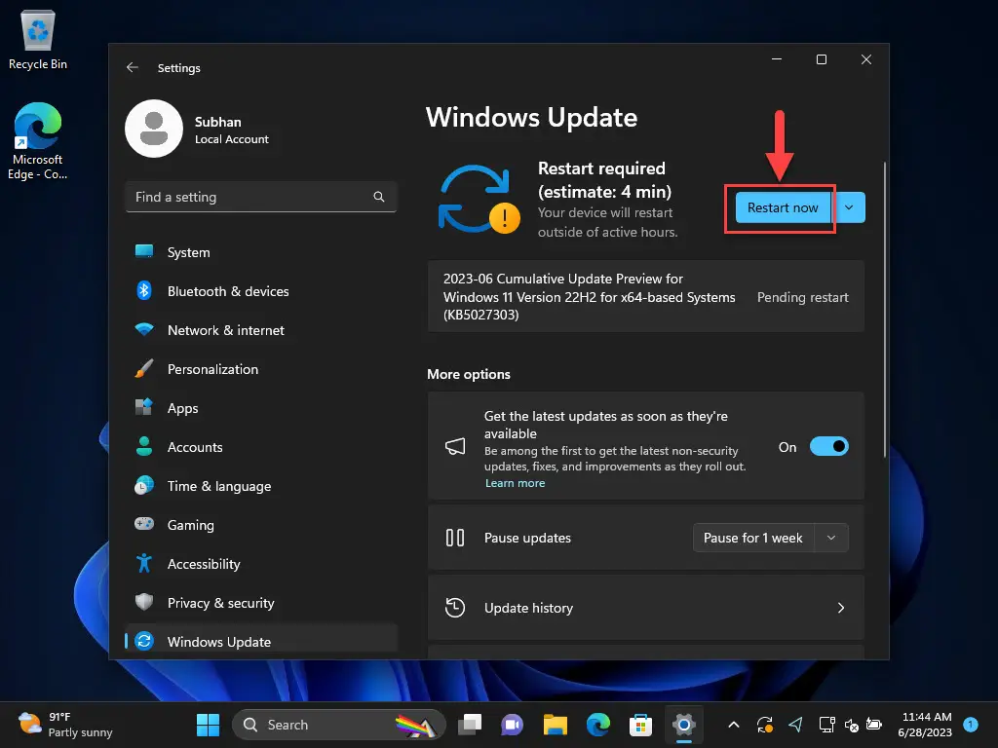The image size is (998, 748).
Task: Click the update restart tray icon
Action: point(764,725)
